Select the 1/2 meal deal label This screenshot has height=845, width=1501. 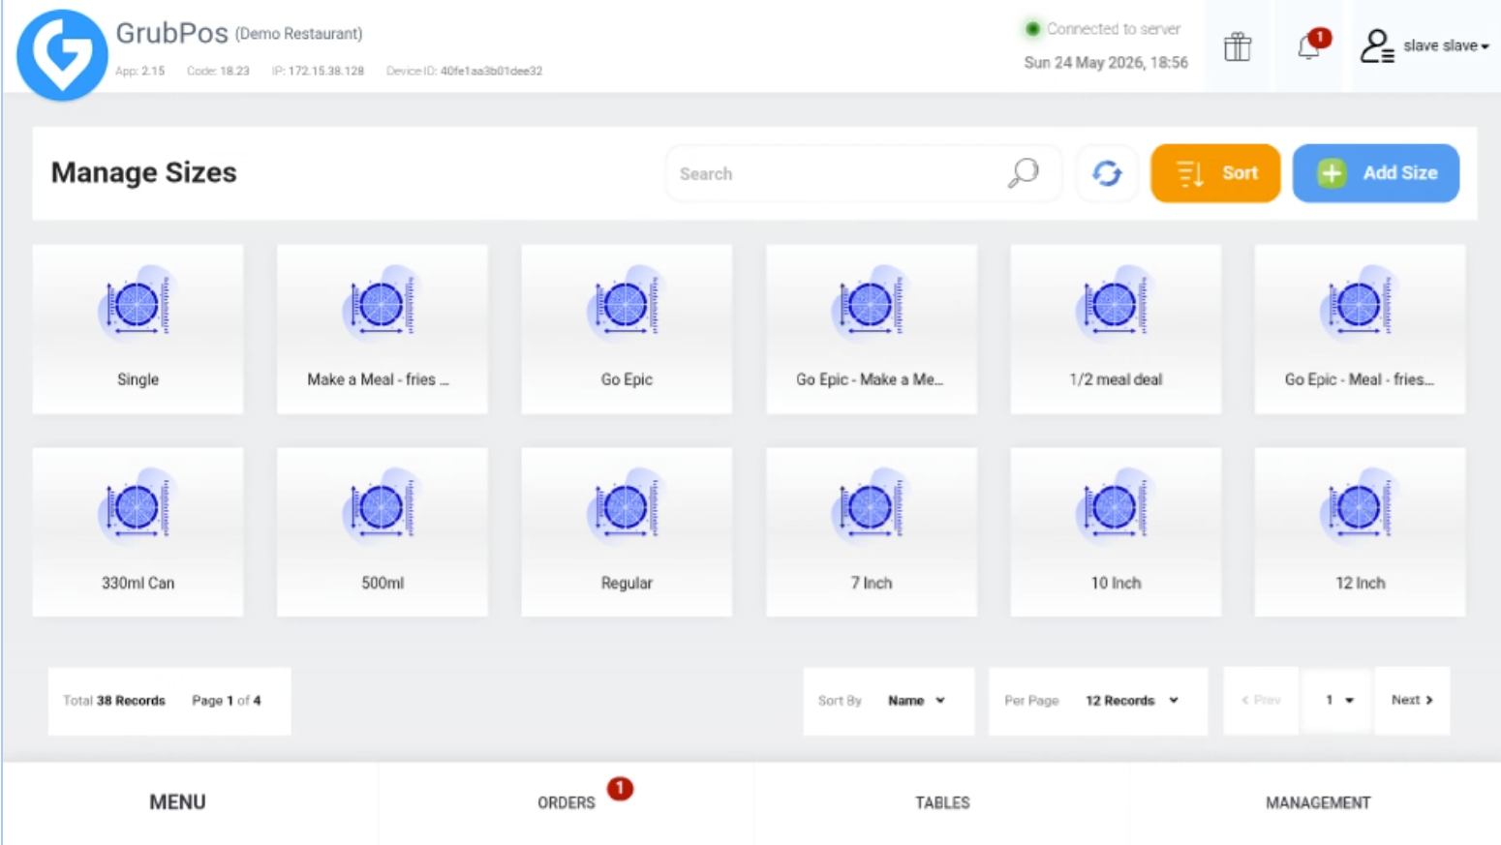pyautogui.click(x=1116, y=379)
